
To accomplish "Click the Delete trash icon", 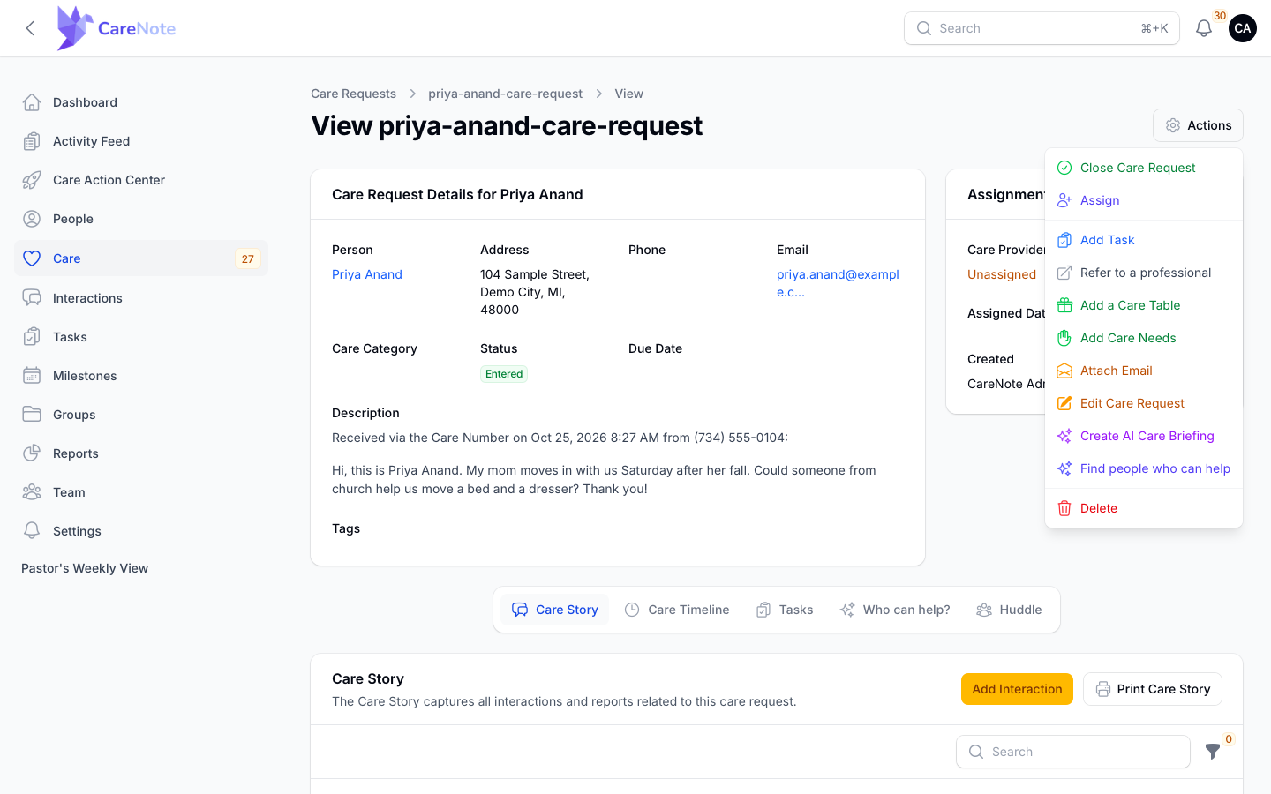I will coord(1064,508).
